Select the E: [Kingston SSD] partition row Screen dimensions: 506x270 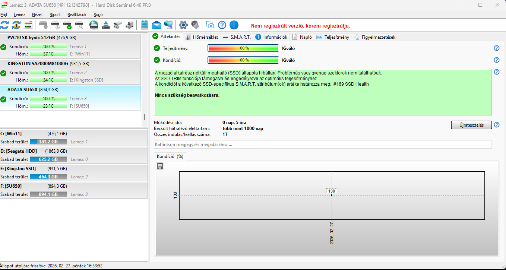point(73,172)
